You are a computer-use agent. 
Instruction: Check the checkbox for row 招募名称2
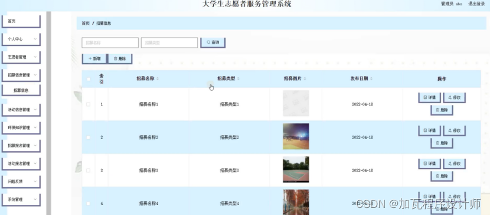click(x=88, y=137)
